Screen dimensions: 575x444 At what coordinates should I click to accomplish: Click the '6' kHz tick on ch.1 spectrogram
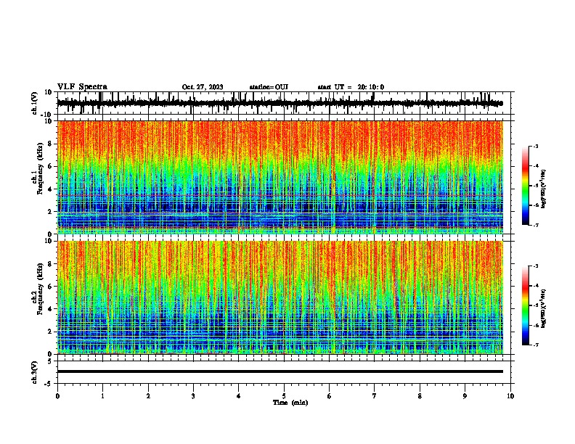(x=50, y=166)
